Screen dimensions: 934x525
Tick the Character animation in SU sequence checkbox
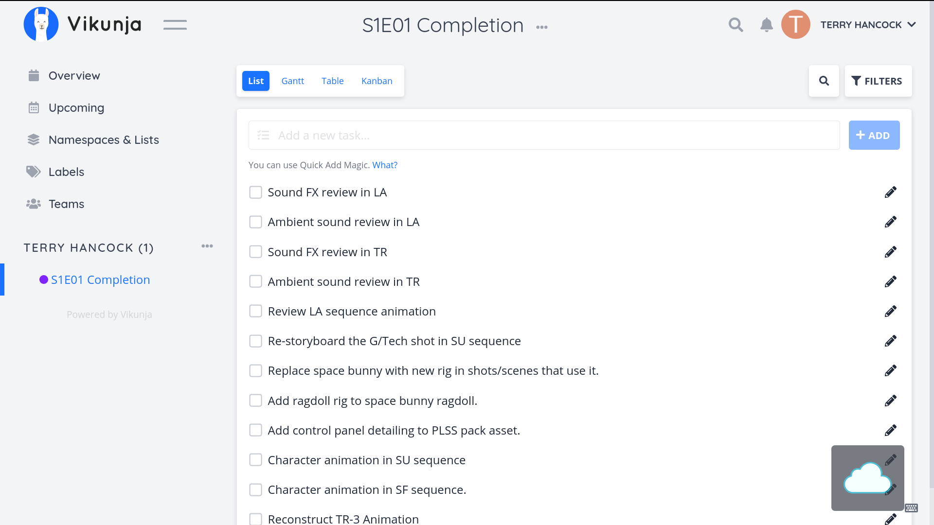tap(255, 460)
